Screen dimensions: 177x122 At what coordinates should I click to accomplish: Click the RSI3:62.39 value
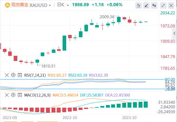pos(98,75)
